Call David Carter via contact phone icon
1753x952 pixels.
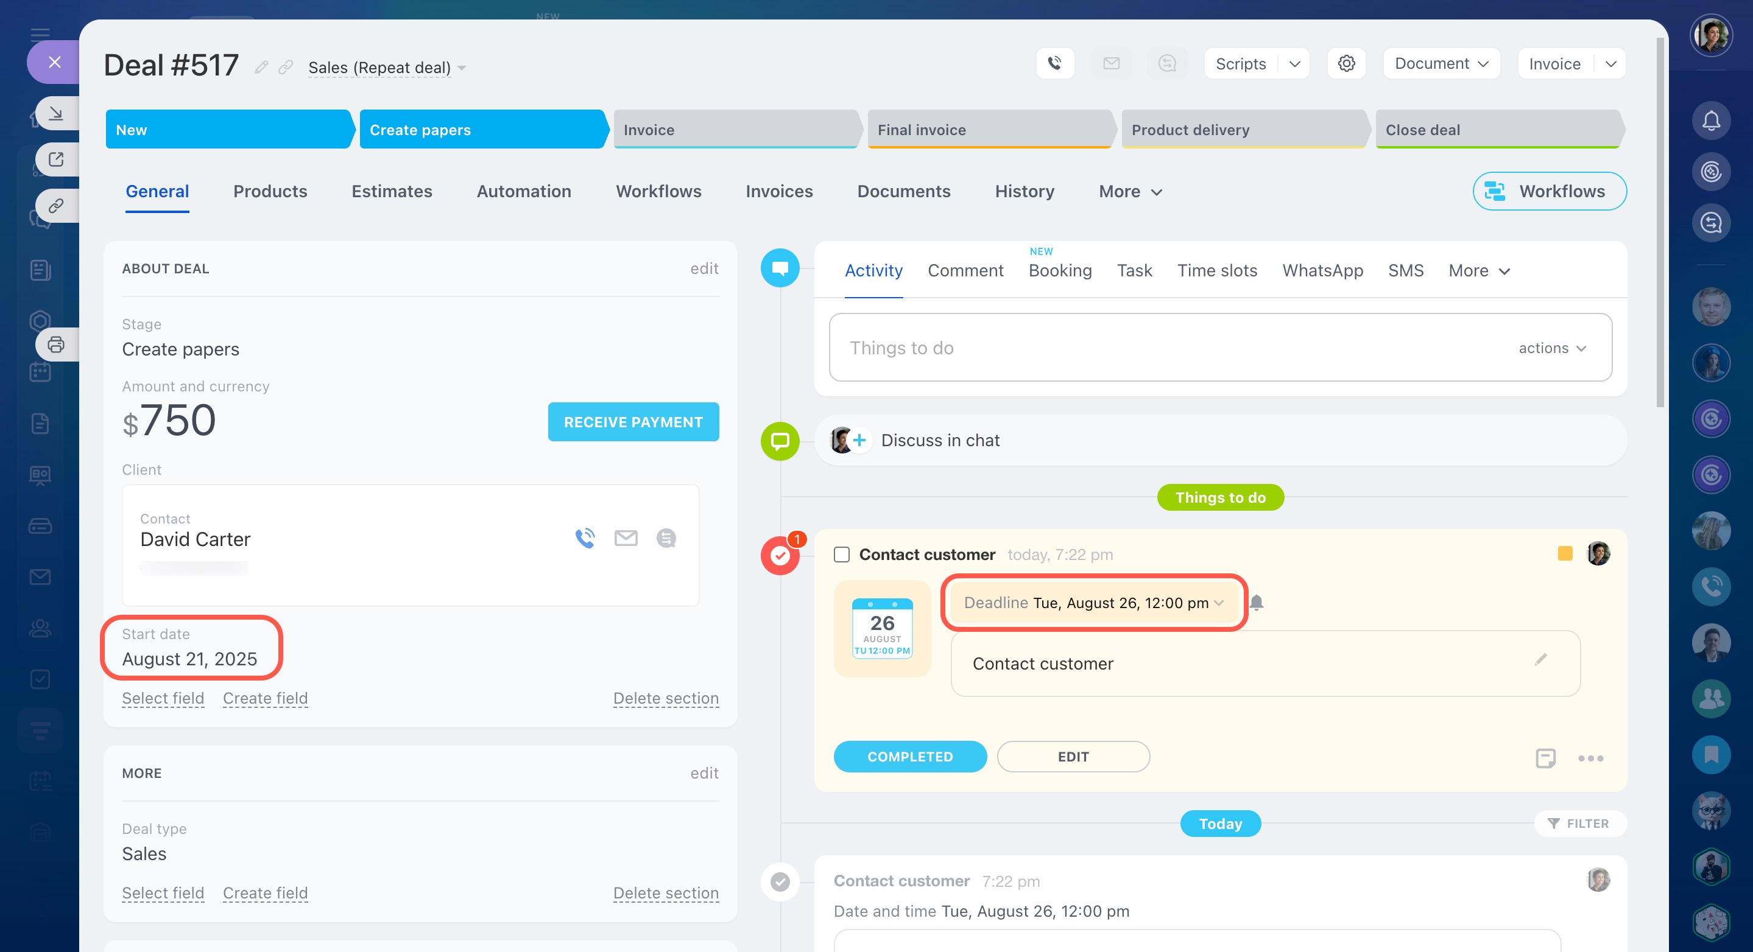(585, 538)
